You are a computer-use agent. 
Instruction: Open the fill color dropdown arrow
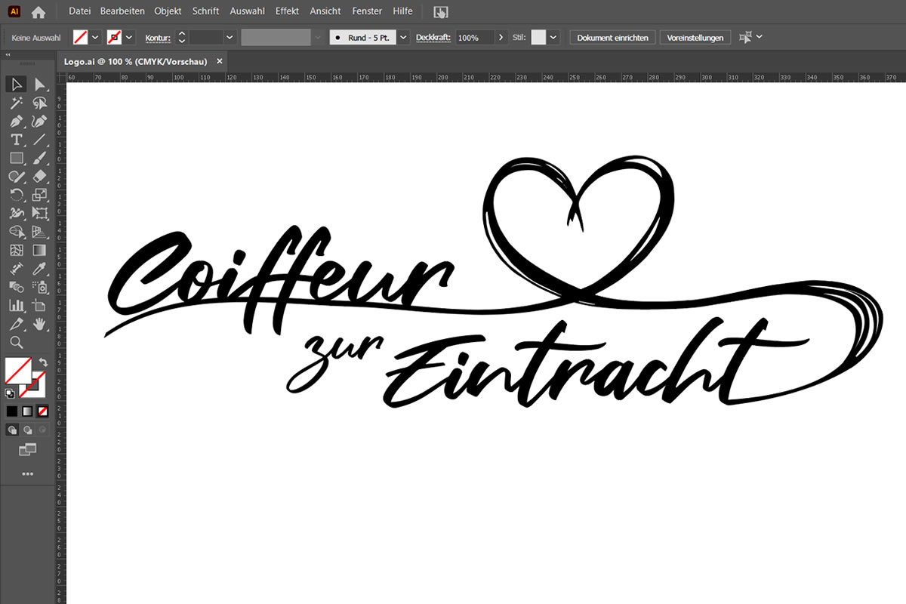(x=95, y=38)
